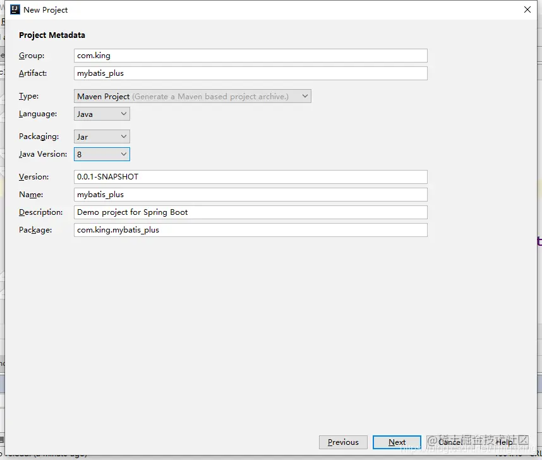Focus the Name field with mybatis_plus

pos(251,195)
